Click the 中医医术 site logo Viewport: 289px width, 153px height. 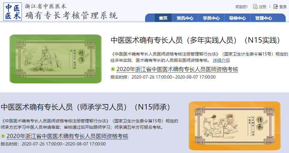pyautogui.click(x=13, y=12)
